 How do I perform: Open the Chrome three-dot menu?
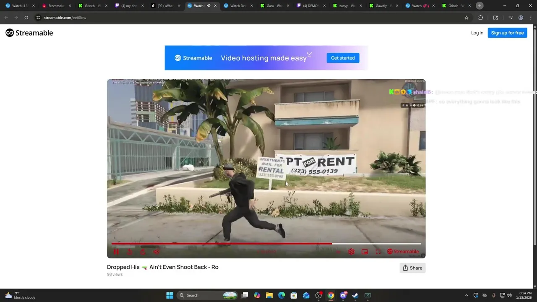click(530, 18)
